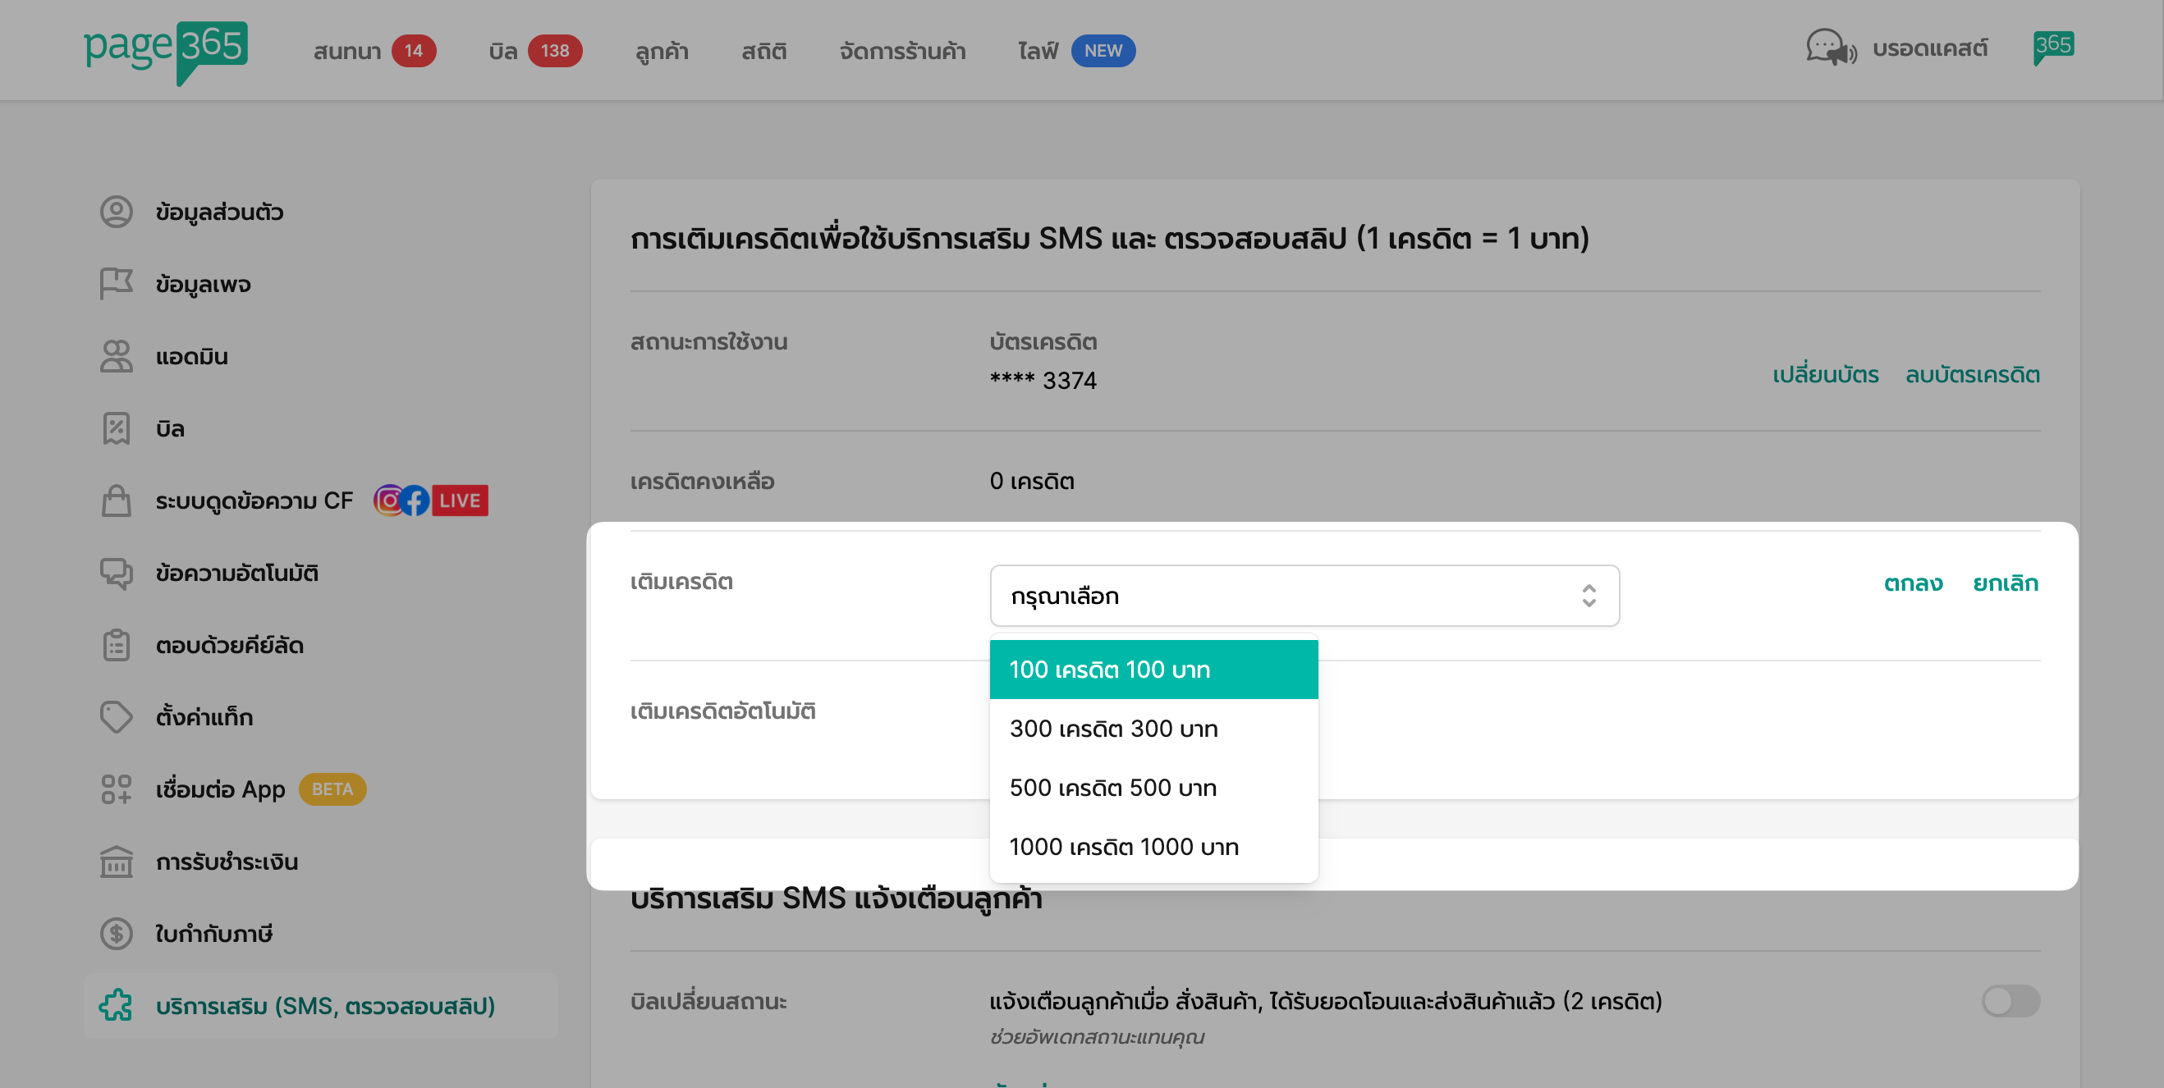Click the BETA badge

332,789
